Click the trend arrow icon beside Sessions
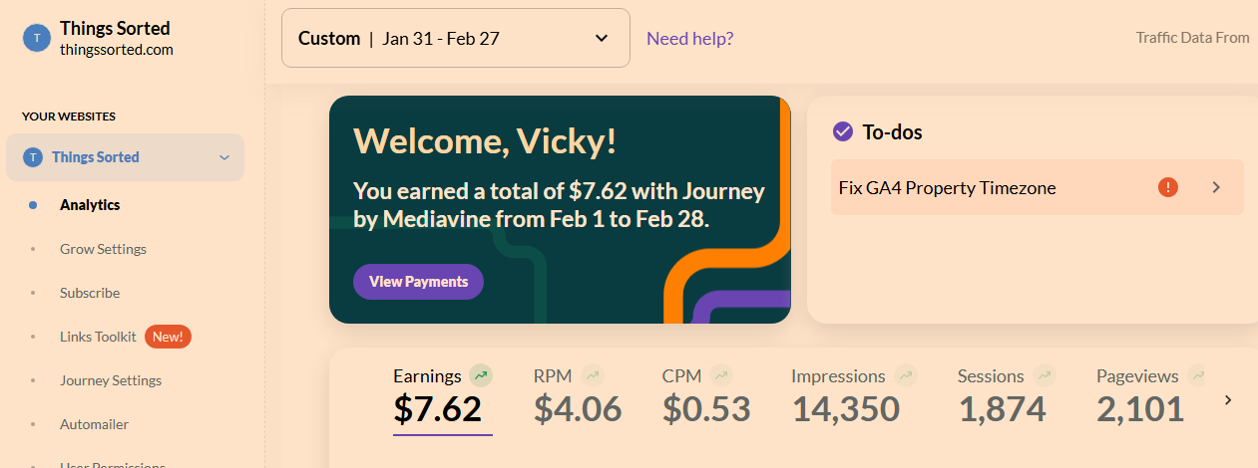The width and height of the screenshot is (1258, 468). [x=1045, y=376]
